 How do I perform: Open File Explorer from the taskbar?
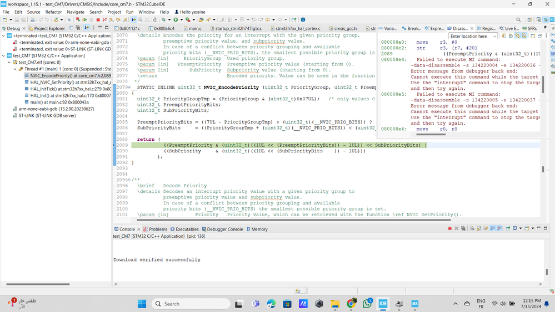pos(335,304)
